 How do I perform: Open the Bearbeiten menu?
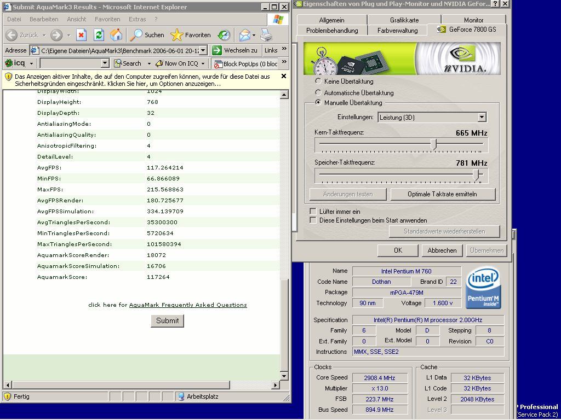tap(44, 19)
